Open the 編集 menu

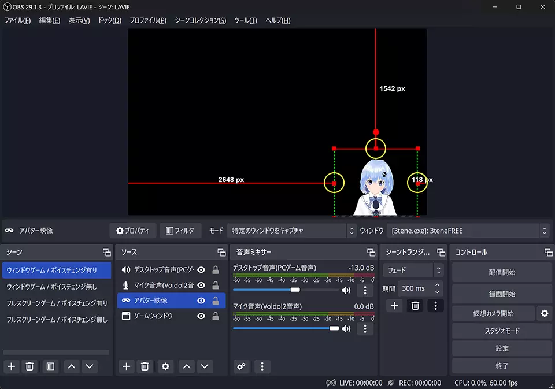[50, 21]
